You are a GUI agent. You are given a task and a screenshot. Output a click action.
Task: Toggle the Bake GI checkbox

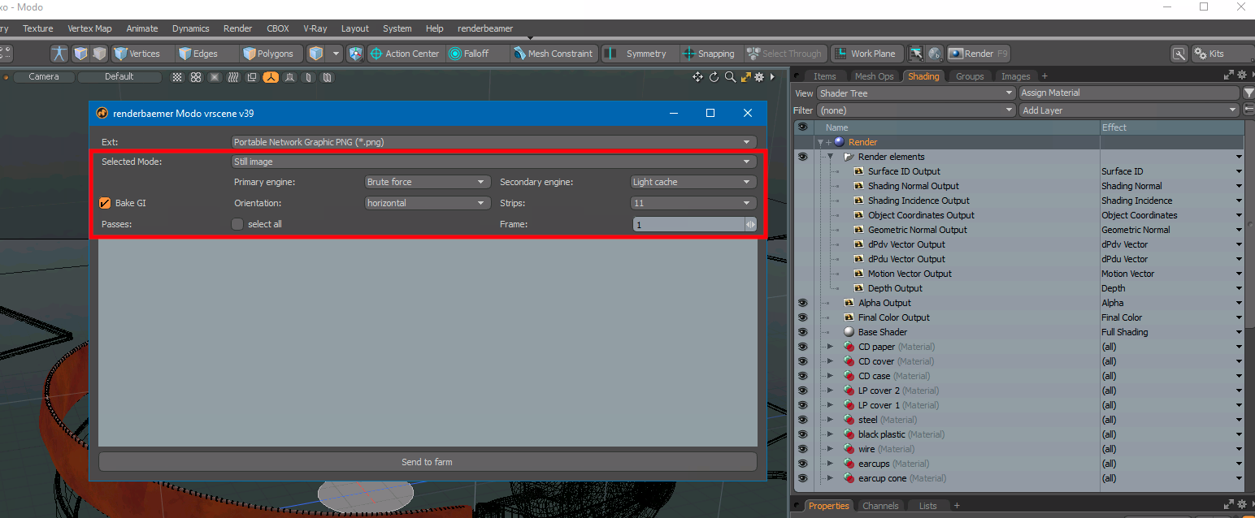click(105, 203)
